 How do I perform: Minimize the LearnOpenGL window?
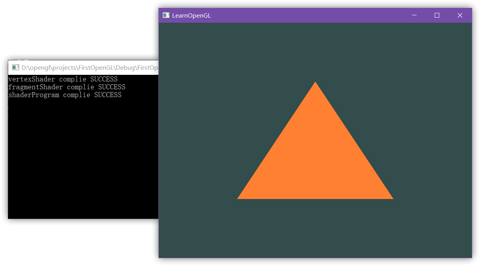(414, 15)
